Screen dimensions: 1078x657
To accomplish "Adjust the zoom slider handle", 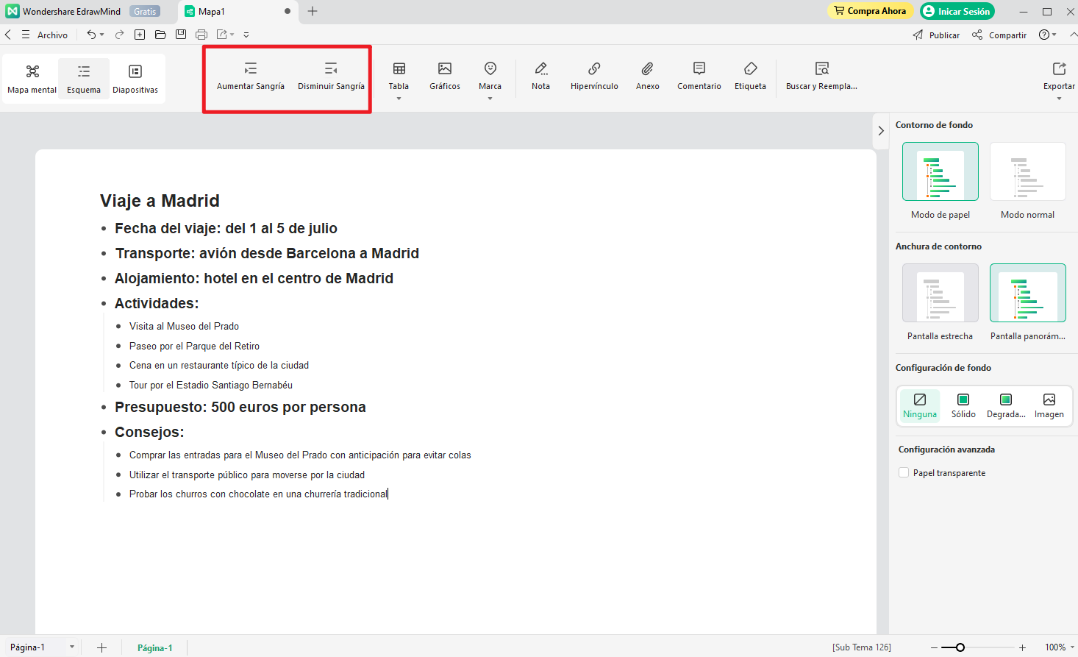I will pos(960,647).
